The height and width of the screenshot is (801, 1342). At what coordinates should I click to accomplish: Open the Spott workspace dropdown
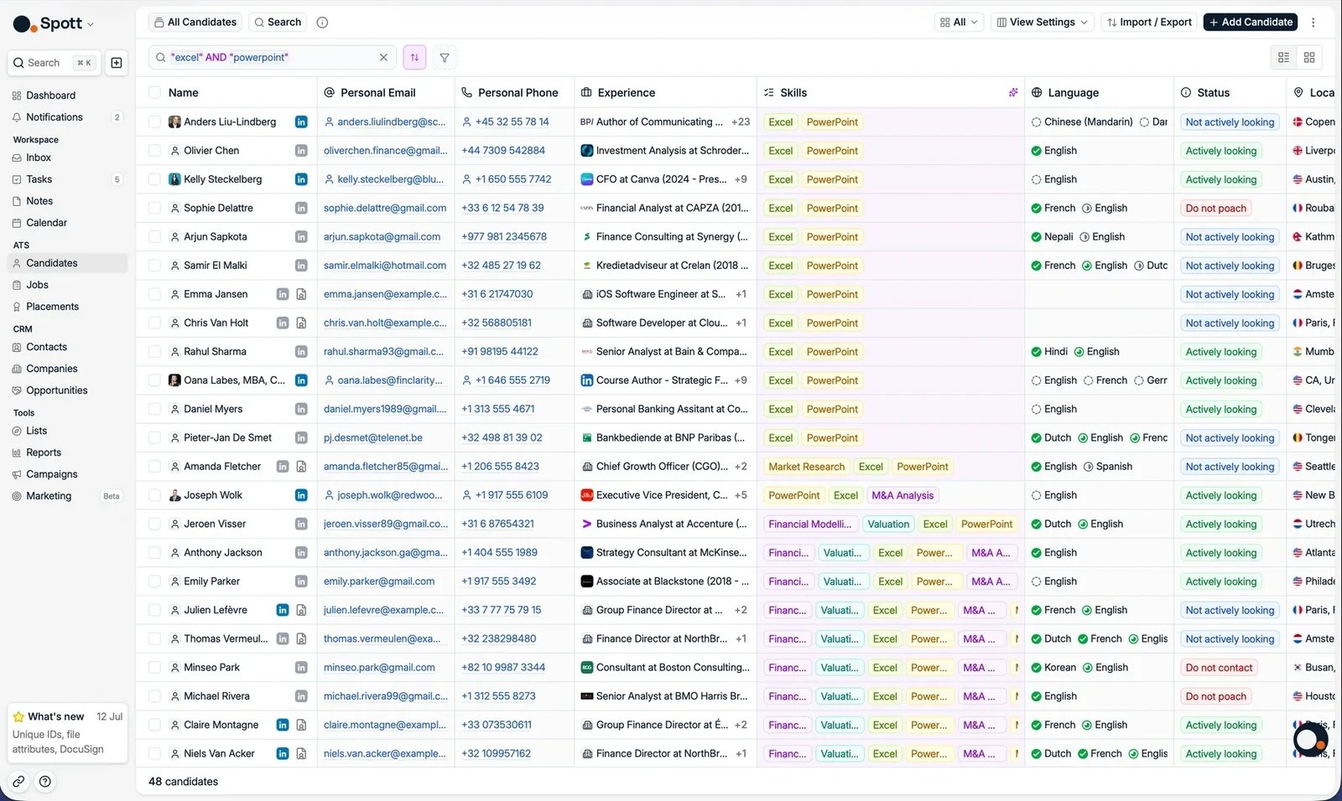54,23
